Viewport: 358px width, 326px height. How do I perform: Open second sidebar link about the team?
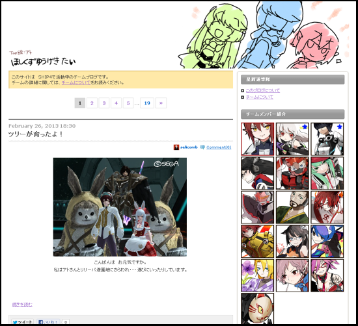click(x=260, y=97)
